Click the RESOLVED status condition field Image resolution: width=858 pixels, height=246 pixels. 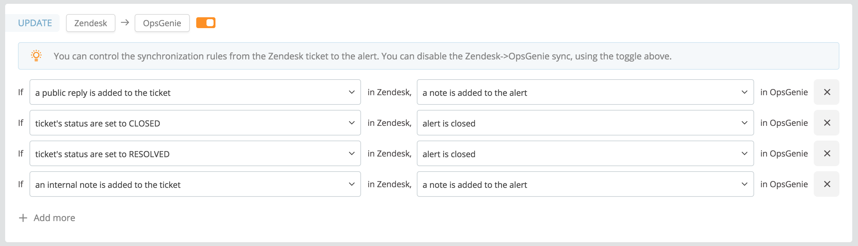pos(195,153)
